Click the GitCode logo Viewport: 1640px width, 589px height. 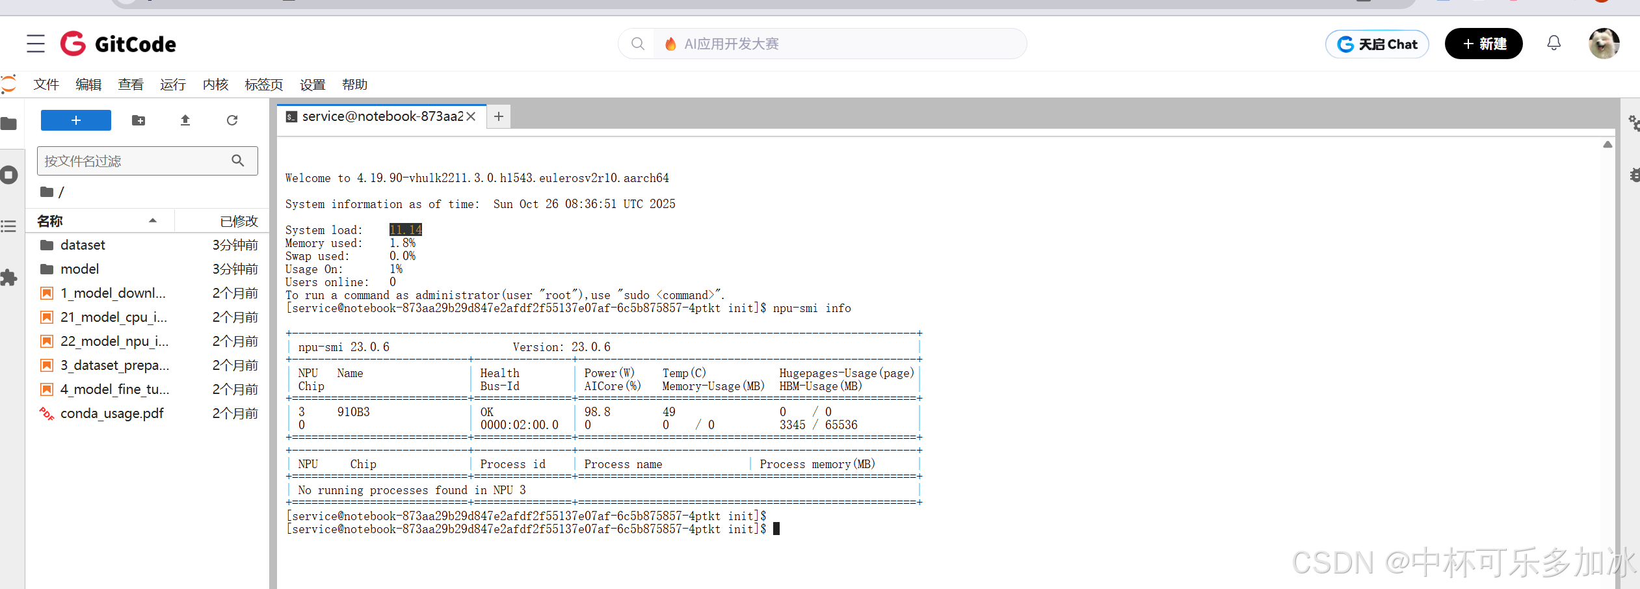click(x=118, y=44)
